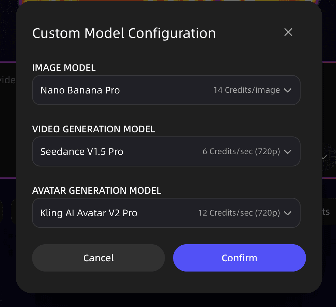This screenshot has height=307, width=336.
Task: Open the Avatar Generation Model dropdown
Action: pyautogui.click(x=166, y=213)
